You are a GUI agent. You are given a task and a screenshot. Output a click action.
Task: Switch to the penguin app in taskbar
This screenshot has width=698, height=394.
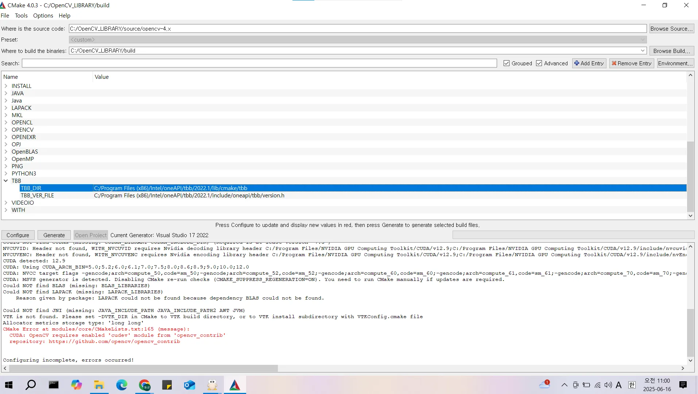212,385
